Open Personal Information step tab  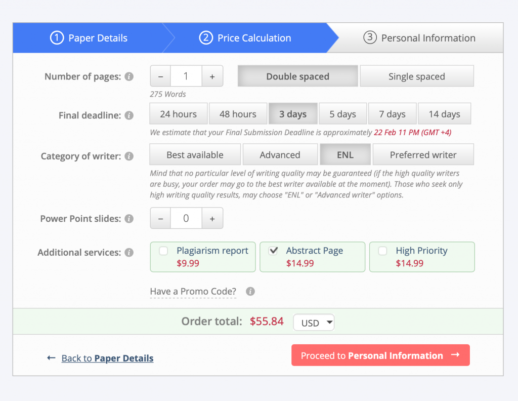pyautogui.click(x=419, y=37)
